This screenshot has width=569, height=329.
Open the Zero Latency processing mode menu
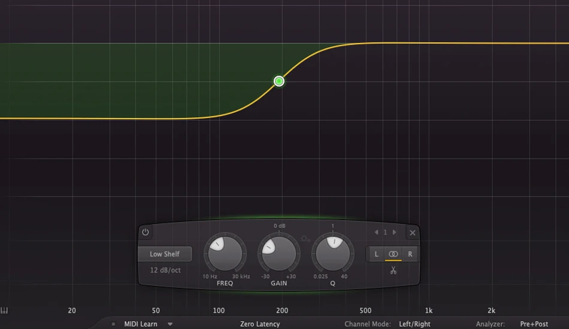(260, 324)
